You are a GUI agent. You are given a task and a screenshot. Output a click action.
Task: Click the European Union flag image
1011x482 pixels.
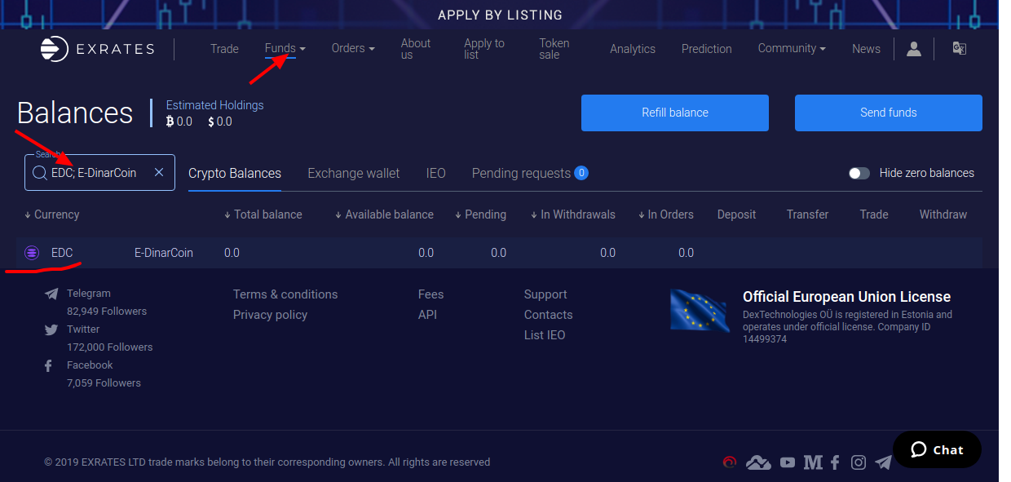pyautogui.click(x=700, y=311)
